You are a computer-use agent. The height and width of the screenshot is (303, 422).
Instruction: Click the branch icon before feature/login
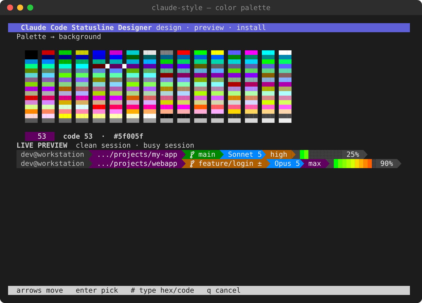[192, 164]
